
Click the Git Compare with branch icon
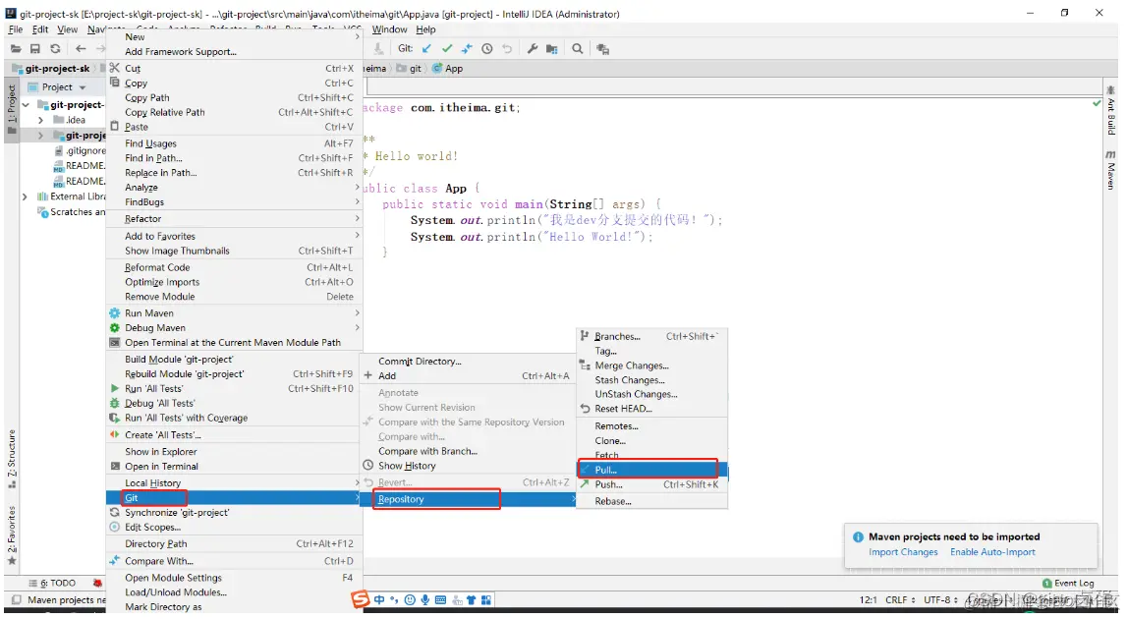click(x=467, y=49)
